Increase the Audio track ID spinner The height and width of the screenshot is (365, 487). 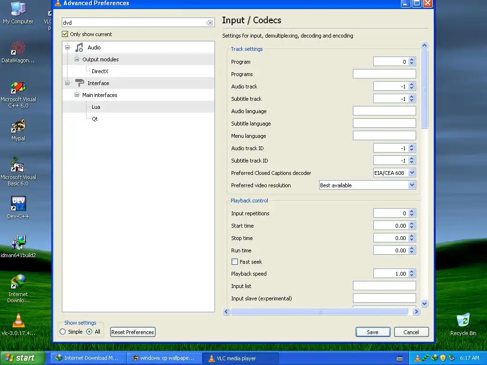tap(412, 146)
